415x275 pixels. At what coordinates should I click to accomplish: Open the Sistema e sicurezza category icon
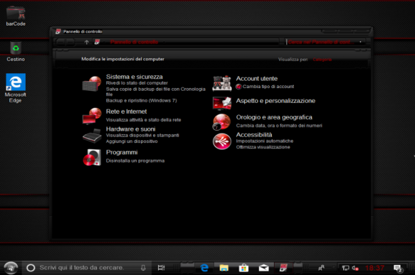point(92,83)
